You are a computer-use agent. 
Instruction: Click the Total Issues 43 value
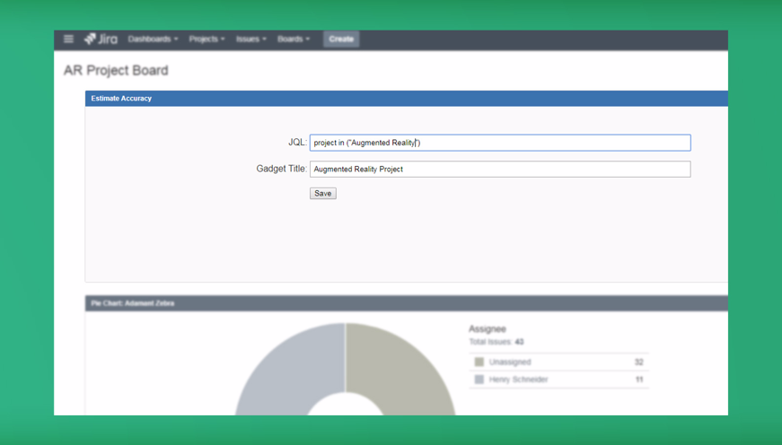(519, 342)
